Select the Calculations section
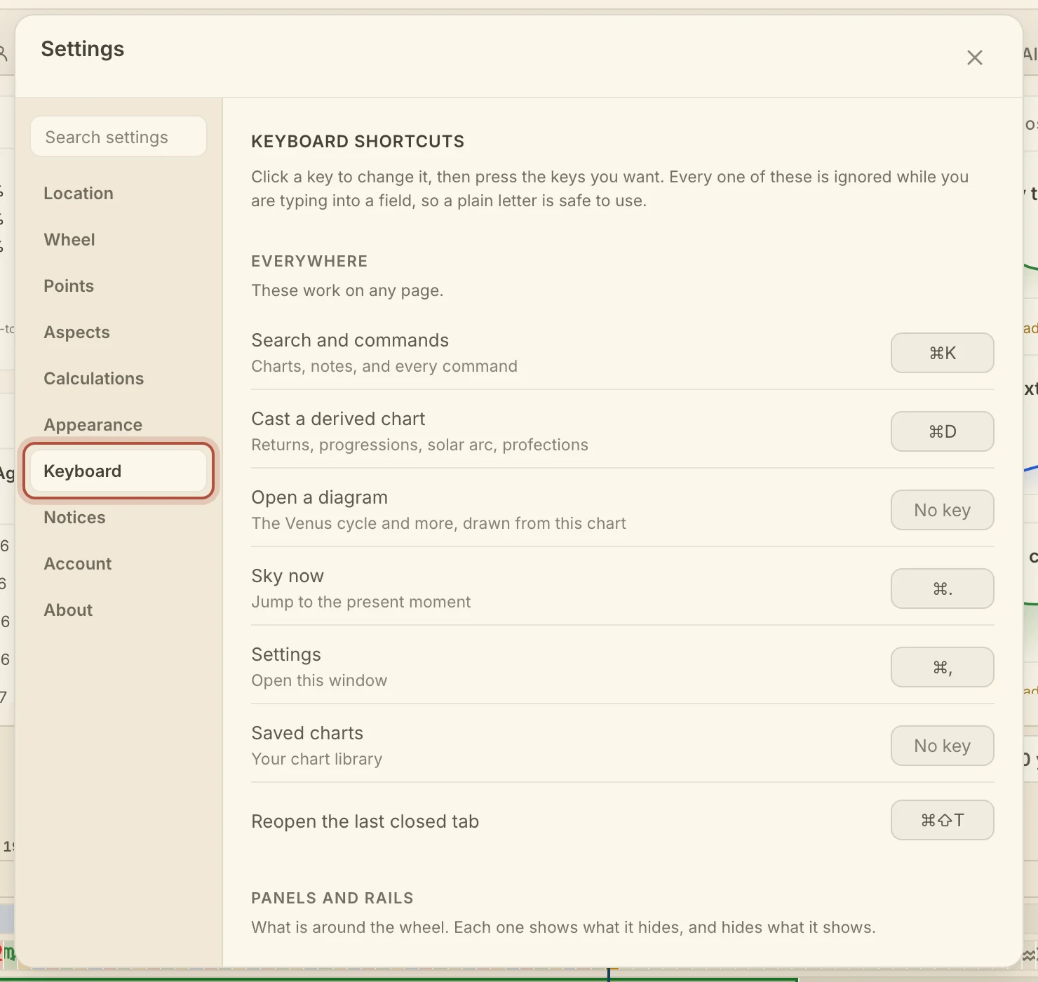This screenshot has width=1038, height=982. (119, 379)
